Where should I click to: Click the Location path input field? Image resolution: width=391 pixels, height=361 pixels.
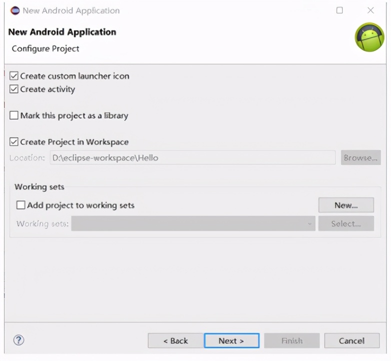[192, 157]
